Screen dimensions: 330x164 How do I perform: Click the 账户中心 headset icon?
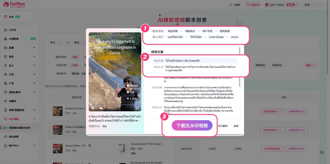point(6,145)
